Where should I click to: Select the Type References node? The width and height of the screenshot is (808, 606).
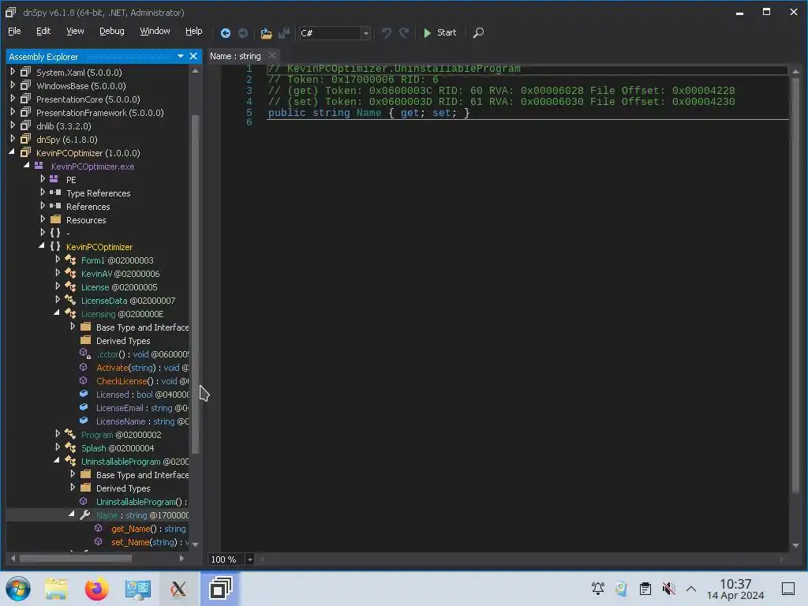(98, 193)
